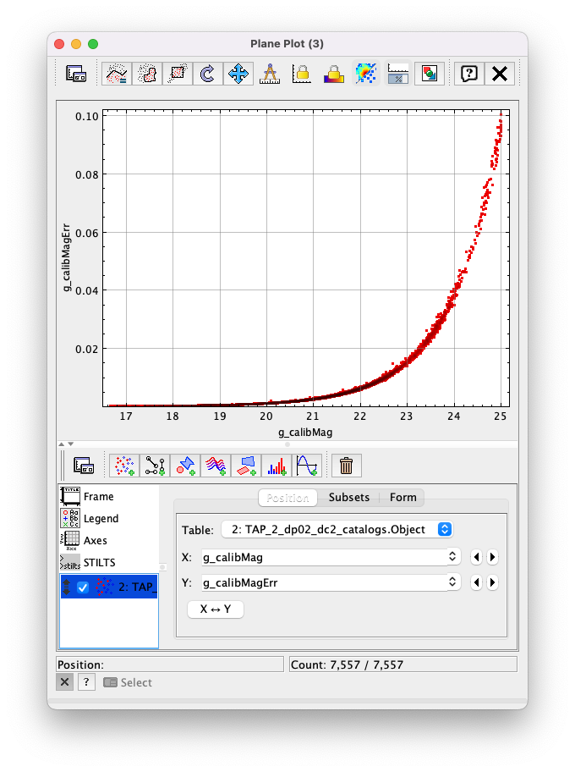Add a function plot layer
This screenshot has width=575, height=772.
pos(307,466)
